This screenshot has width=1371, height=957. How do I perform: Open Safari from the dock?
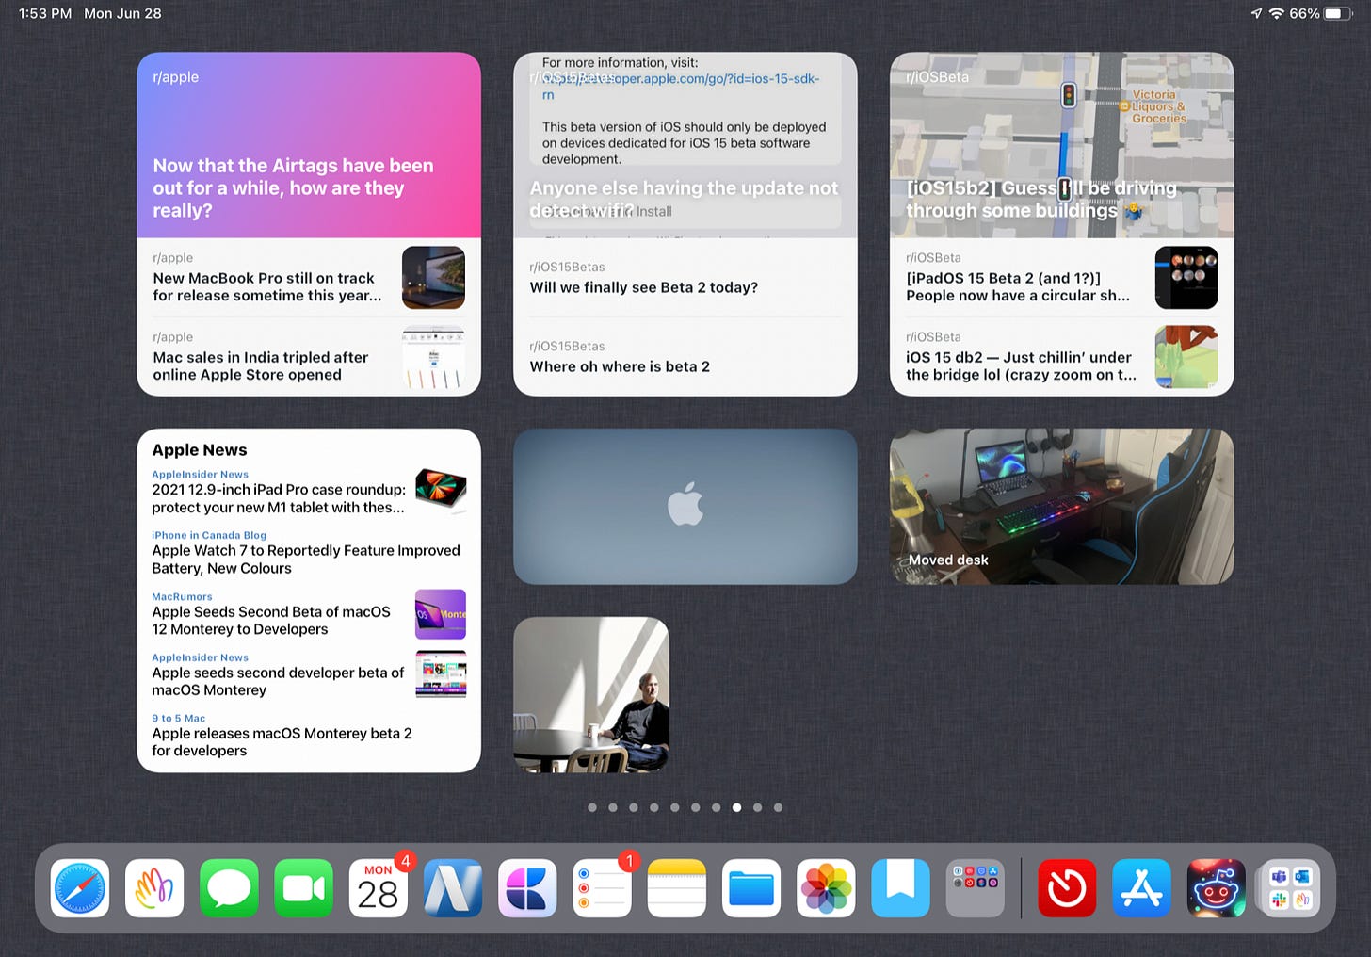pos(80,888)
